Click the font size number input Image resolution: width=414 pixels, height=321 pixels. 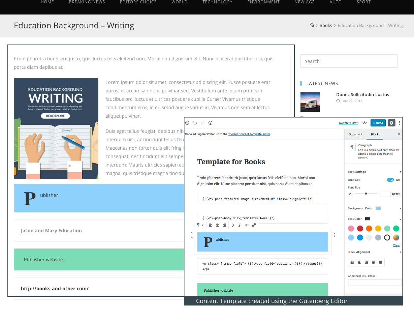(x=385, y=194)
